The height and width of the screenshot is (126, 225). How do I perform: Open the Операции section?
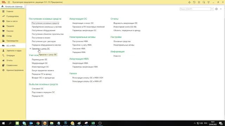click(11, 56)
